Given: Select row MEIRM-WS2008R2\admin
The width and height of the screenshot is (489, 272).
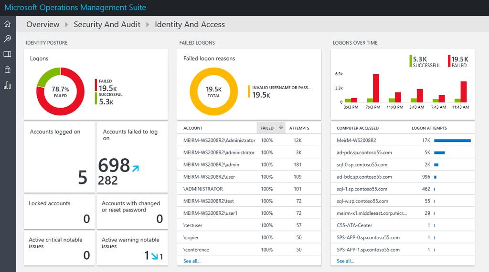Looking at the screenshot, I should pos(249,165).
